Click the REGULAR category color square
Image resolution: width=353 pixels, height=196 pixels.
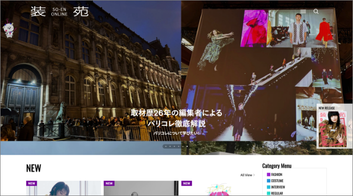click(x=269, y=193)
